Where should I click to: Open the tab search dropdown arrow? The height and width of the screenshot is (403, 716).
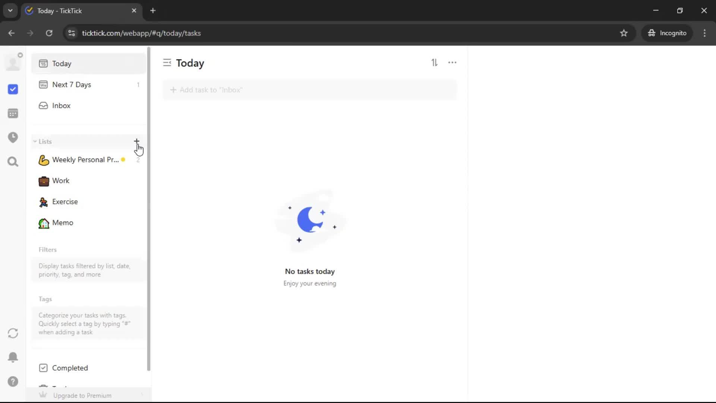10,10
